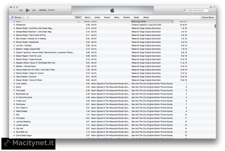The height and width of the screenshot is (151, 225).
Task: Switch to the Generi tab
Action: (107, 17)
